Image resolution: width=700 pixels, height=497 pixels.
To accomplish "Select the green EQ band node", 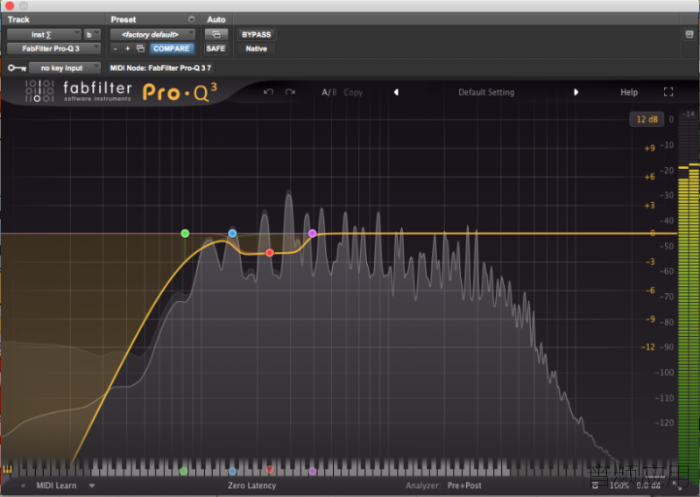I will (x=185, y=233).
